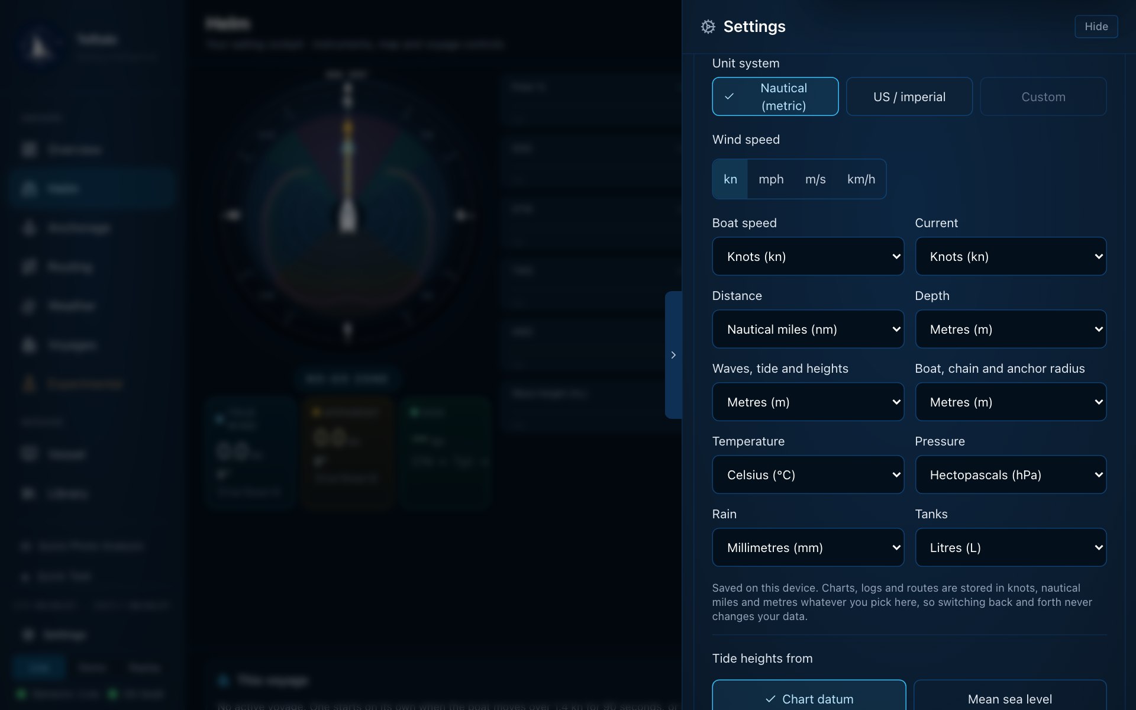Set wind speed to km/h

click(861, 179)
